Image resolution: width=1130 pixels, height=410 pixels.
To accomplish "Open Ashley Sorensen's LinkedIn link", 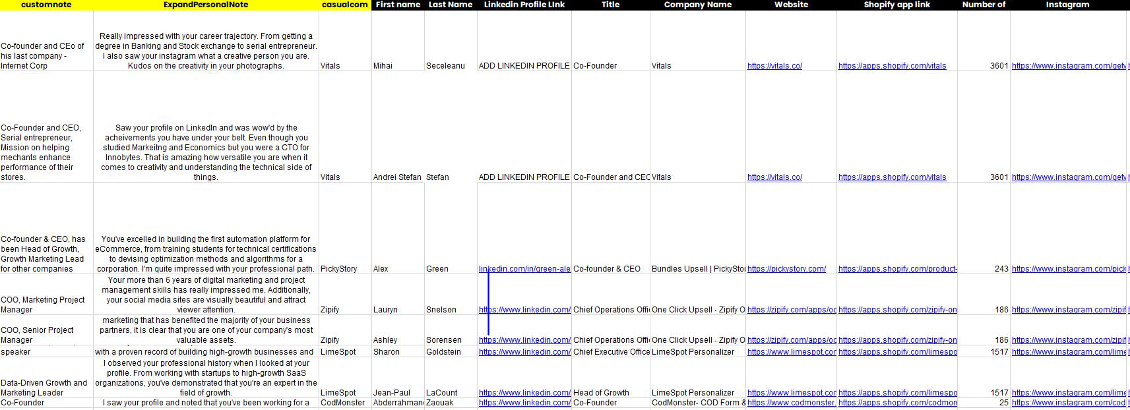I will pyautogui.click(x=524, y=340).
